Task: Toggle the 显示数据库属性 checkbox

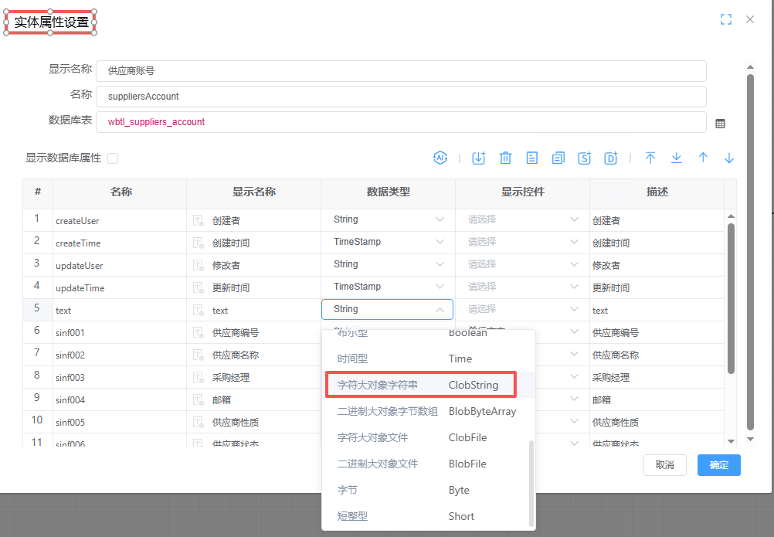Action: tap(113, 158)
